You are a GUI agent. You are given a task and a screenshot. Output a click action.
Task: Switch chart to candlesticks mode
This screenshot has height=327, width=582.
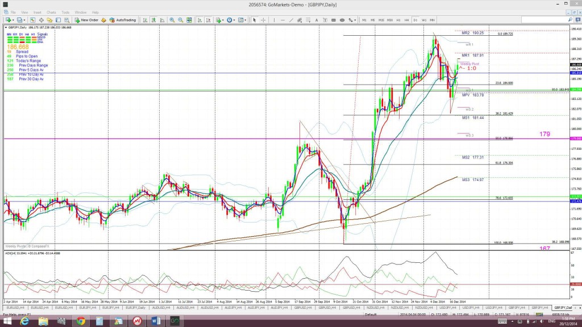[153, 20]
